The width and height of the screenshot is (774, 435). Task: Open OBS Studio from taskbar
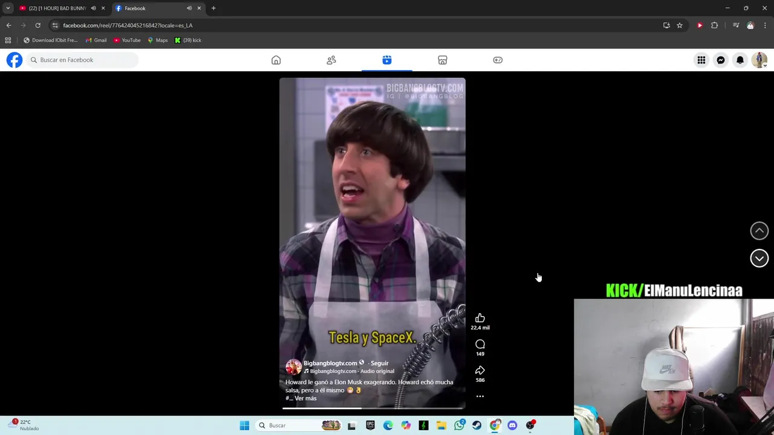click(530, 425)
